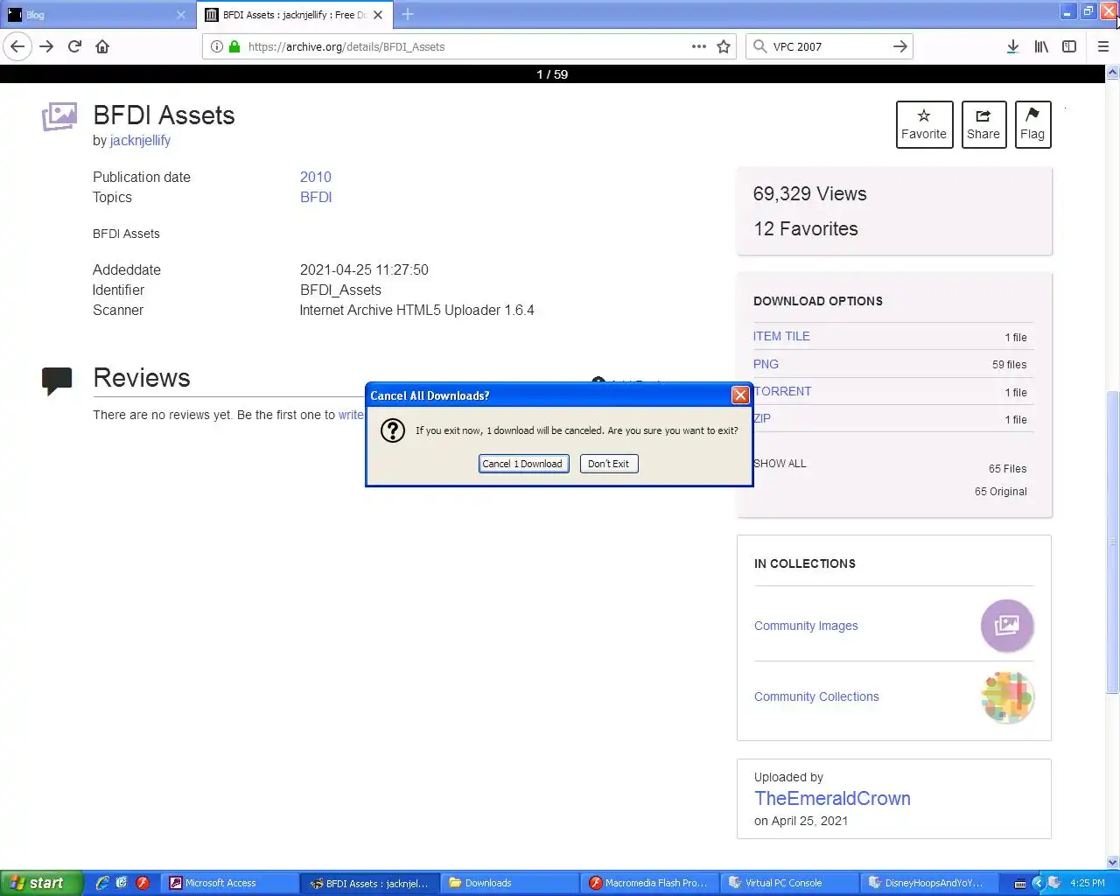This screenshot has width=1120, height=896.
Task: Go forward with the browser forward arrow
Action: (46, 46)
